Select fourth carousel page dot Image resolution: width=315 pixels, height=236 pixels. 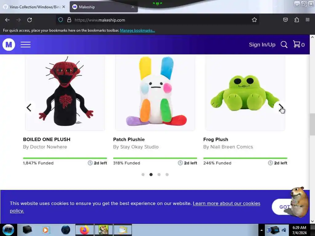[x=167, y=175]
